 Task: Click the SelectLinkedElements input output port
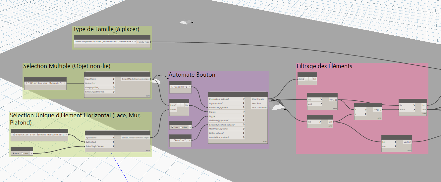(x=136, y=137)
